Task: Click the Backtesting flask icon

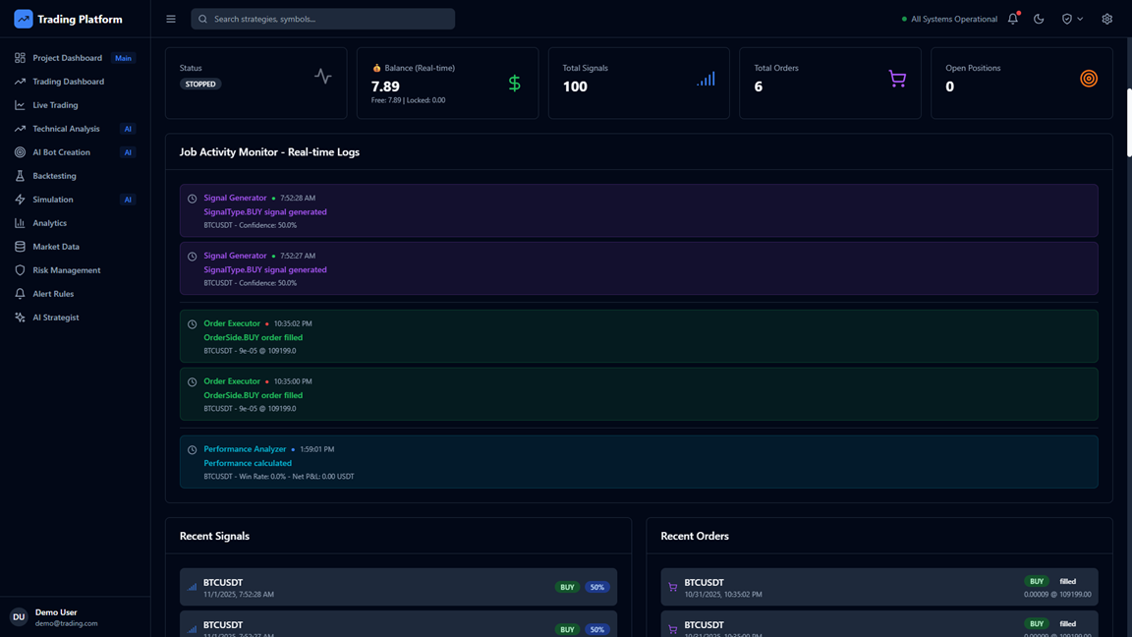Action: [x=20, y=176]
